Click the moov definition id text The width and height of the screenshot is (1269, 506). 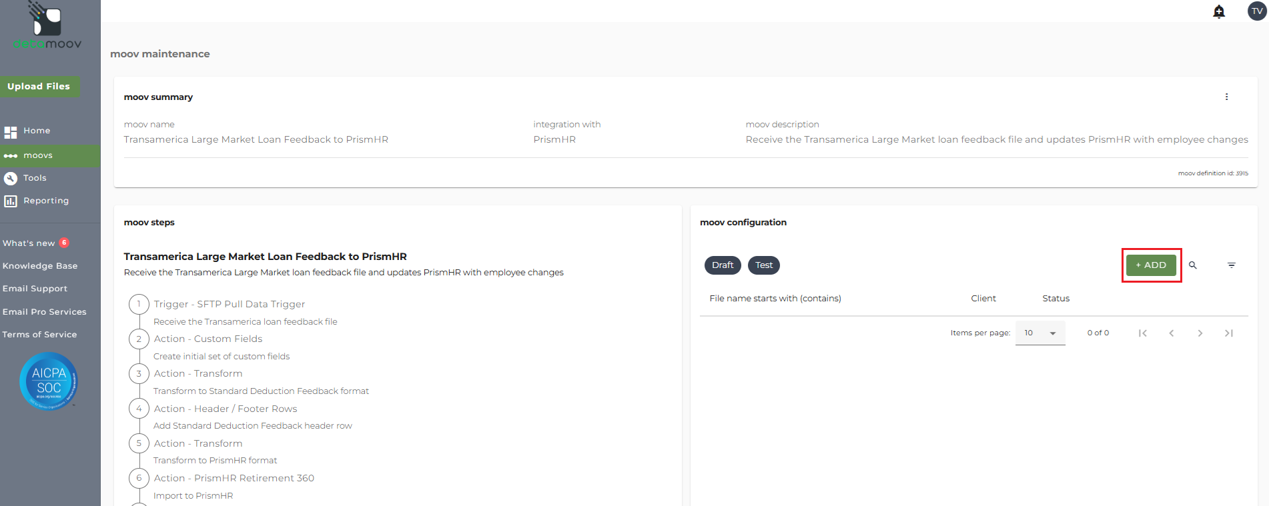coord(1213,173)
